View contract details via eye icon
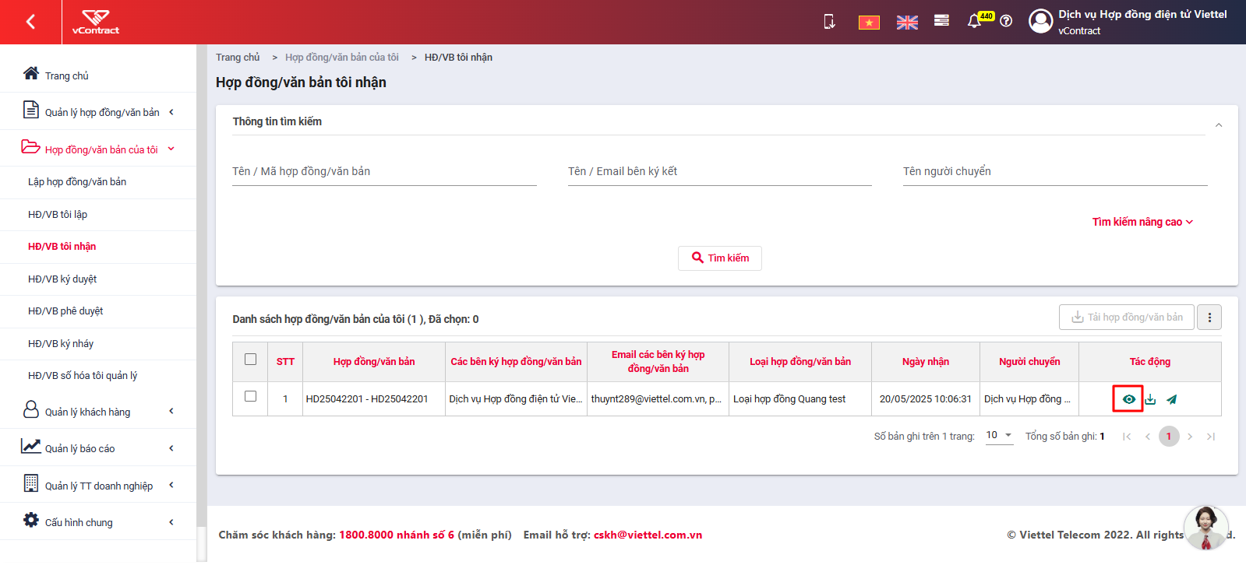1246x565 pixels. point(1128,399)
